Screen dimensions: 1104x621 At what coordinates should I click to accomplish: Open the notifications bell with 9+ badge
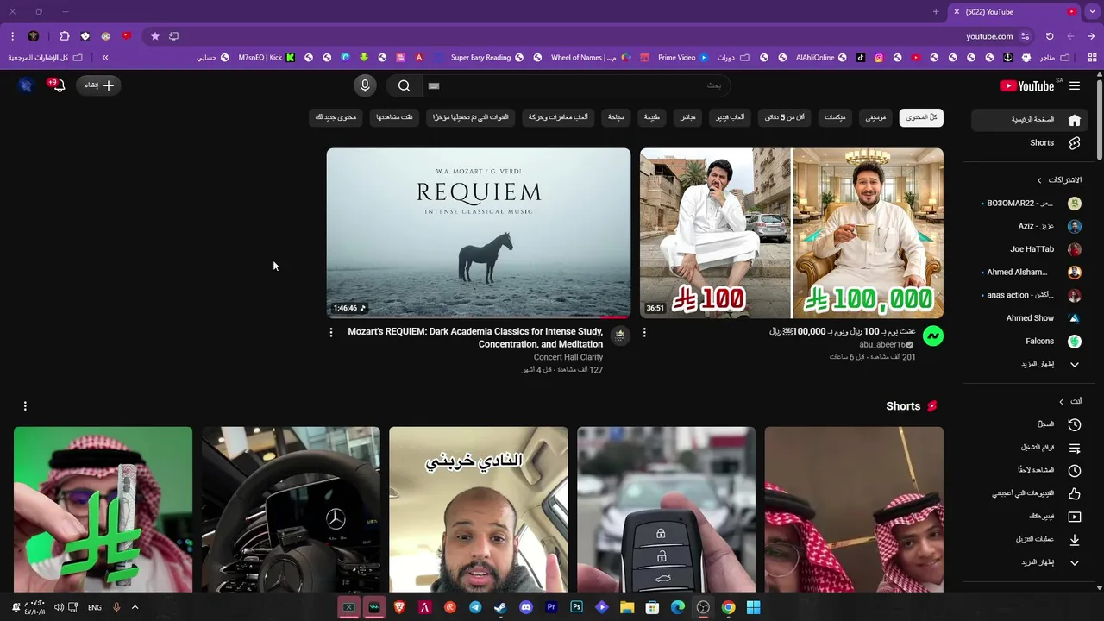pyautogui.click(x=57, y=85)
